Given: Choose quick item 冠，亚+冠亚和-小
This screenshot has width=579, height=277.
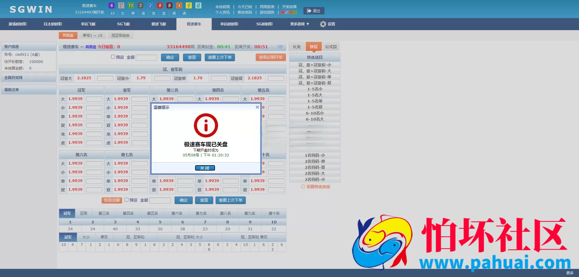Looking at the screenshot, I should 315,65.
